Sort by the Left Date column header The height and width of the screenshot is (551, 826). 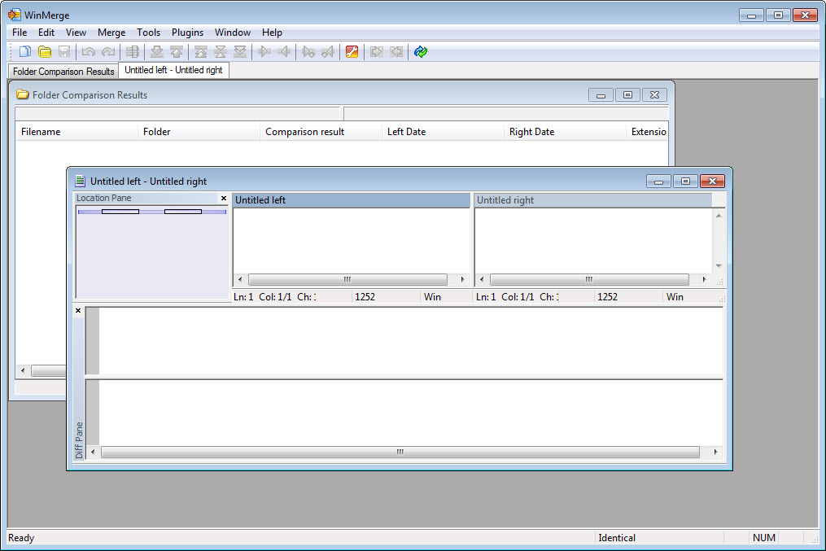click(443, 132)
